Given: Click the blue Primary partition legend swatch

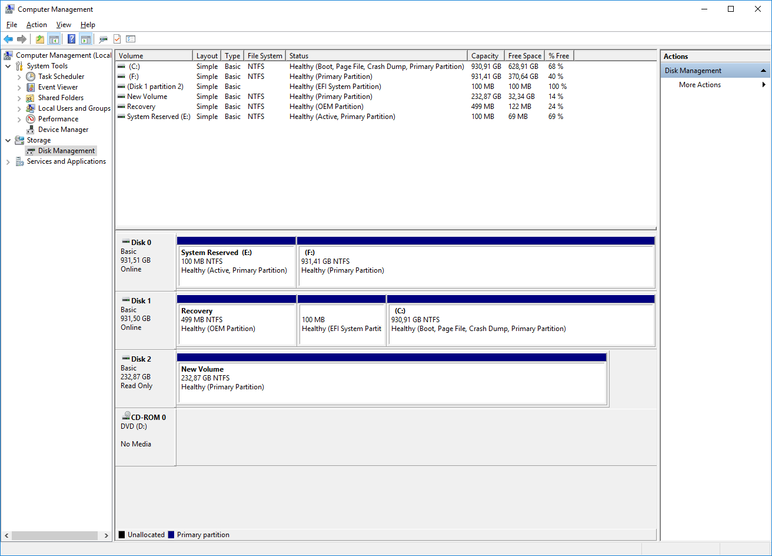Looking at the screenshot, I should coord(171,535).
